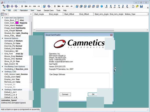Click the X icon with left arrow
The image size is (150, 112).
106,6
